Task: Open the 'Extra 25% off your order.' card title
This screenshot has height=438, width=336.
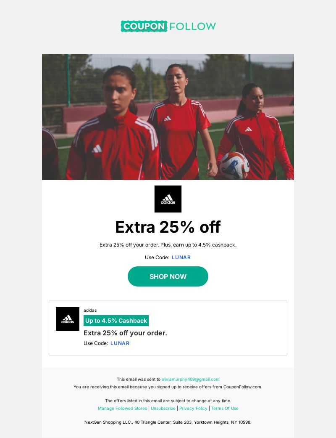Action: 125,333
